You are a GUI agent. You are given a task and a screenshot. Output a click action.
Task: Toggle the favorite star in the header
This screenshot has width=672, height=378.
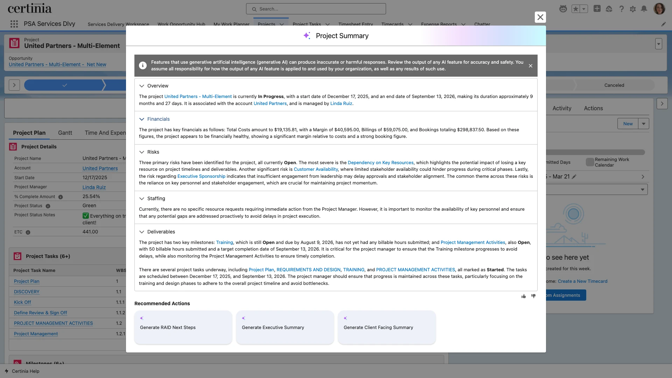click(576, 9)
